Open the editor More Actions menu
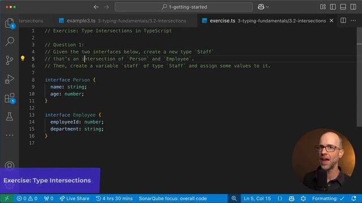Image resolution: width=362 pixels, height=203 pixels. coord(353,20)
